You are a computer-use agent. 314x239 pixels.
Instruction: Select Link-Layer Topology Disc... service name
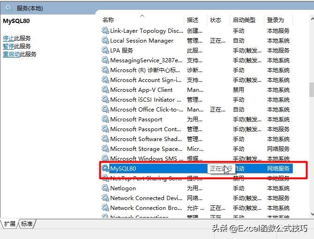(147, 31)
